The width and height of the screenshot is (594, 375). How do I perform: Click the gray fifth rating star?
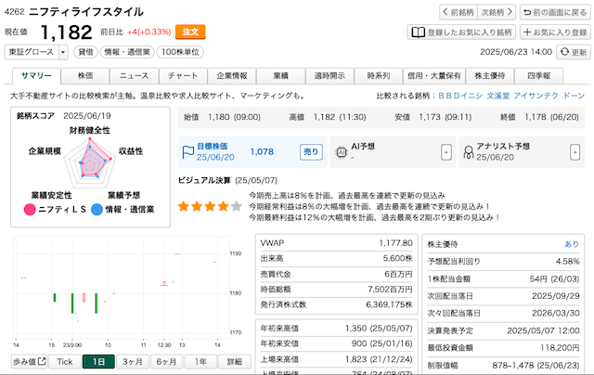[x=237, y=206]
